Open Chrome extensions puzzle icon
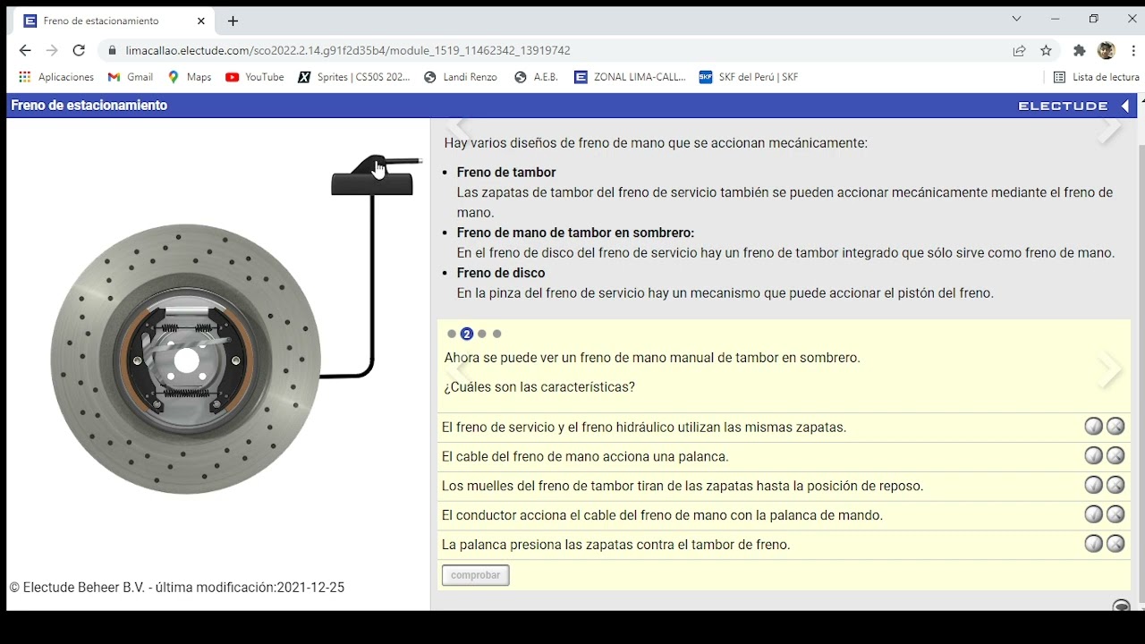The image size is (1145, 644). (1080, 51)
